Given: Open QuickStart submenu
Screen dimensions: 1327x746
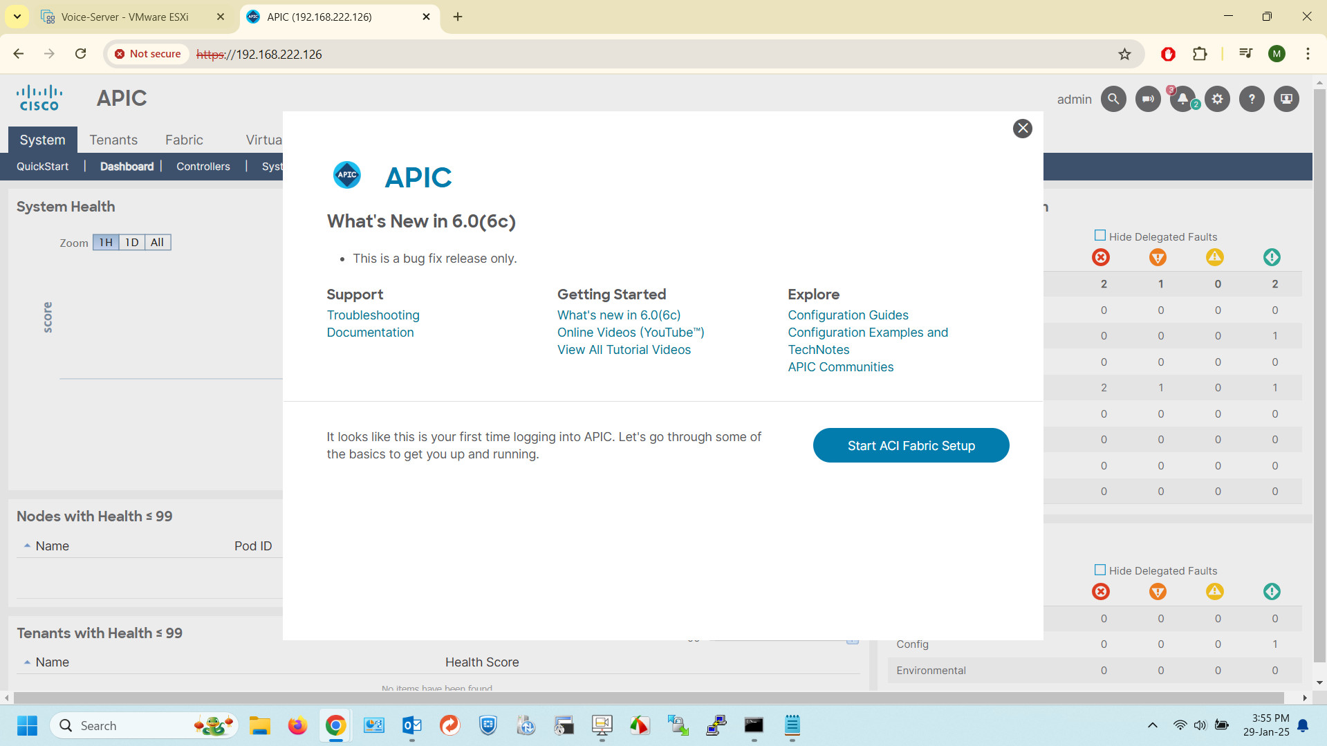Looking at the screenshot, I should tap(42, 167).
